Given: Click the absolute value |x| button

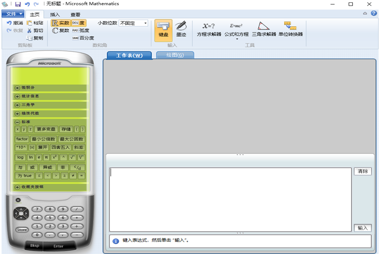Looking at the screenshot, I should pyautogui.click(x=32, y=147).
